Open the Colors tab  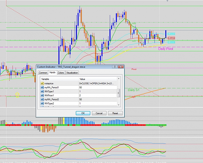[x=61, y=73]
